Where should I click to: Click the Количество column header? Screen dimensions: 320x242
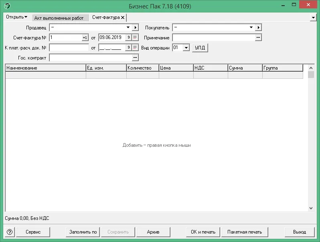[143, 68]
